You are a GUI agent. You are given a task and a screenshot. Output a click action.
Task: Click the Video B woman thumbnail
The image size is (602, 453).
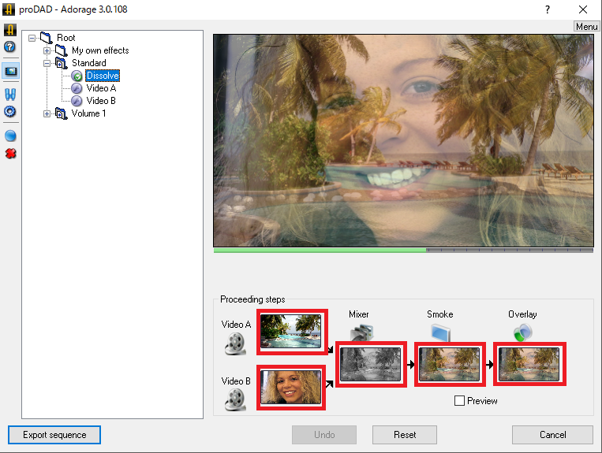click(x=291, y=388)
